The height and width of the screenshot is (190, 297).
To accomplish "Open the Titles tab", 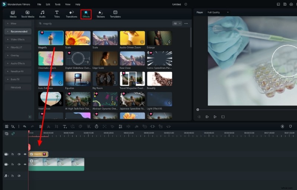I will click(x=57, y=14).
